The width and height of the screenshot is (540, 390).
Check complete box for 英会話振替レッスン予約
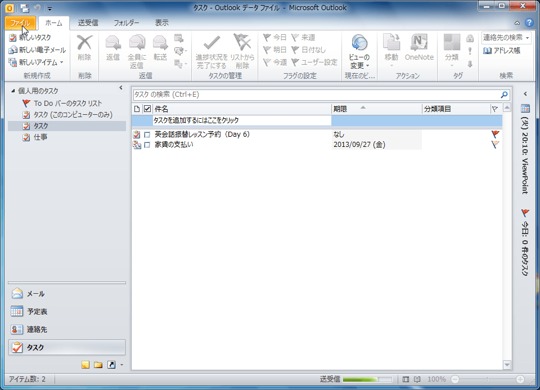pyautogui.click(x=147, y=135)
